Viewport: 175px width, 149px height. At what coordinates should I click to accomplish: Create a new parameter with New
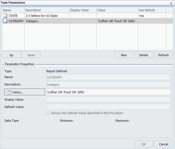124,55
